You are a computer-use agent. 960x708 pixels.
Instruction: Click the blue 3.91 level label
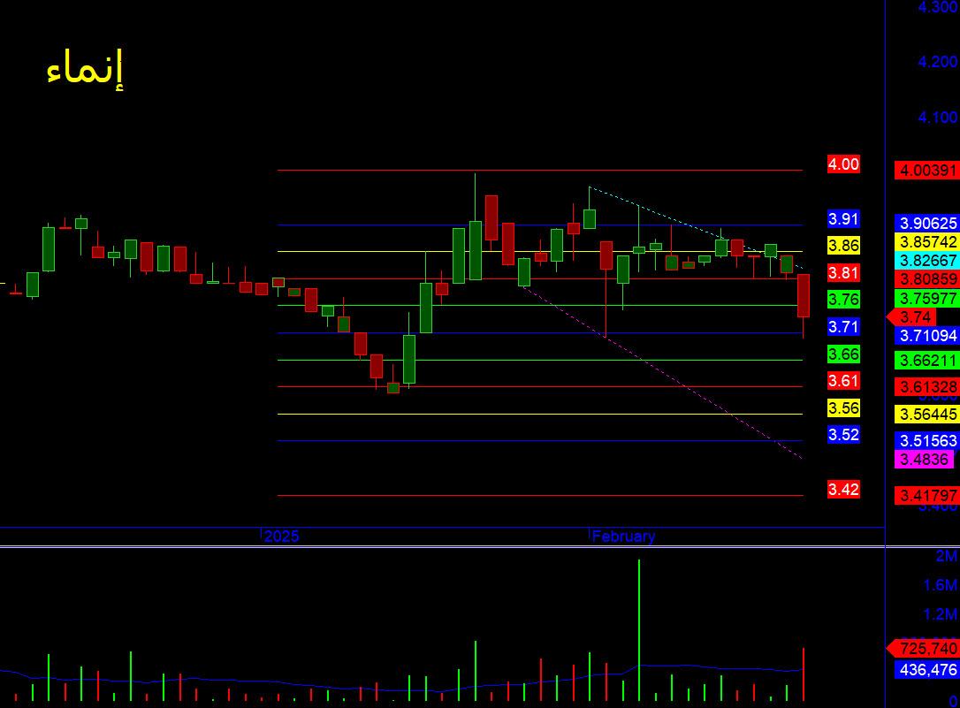click(843, 218)
